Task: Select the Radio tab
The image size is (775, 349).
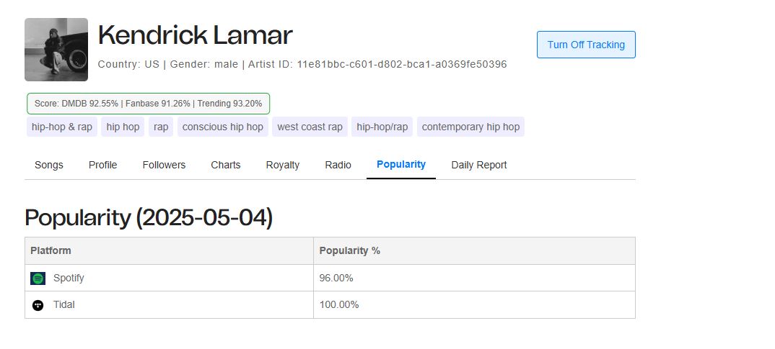Action: pyautogui.click(x=338, y=165)
